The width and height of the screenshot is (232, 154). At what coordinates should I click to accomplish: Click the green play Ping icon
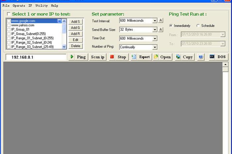[72, 57]
